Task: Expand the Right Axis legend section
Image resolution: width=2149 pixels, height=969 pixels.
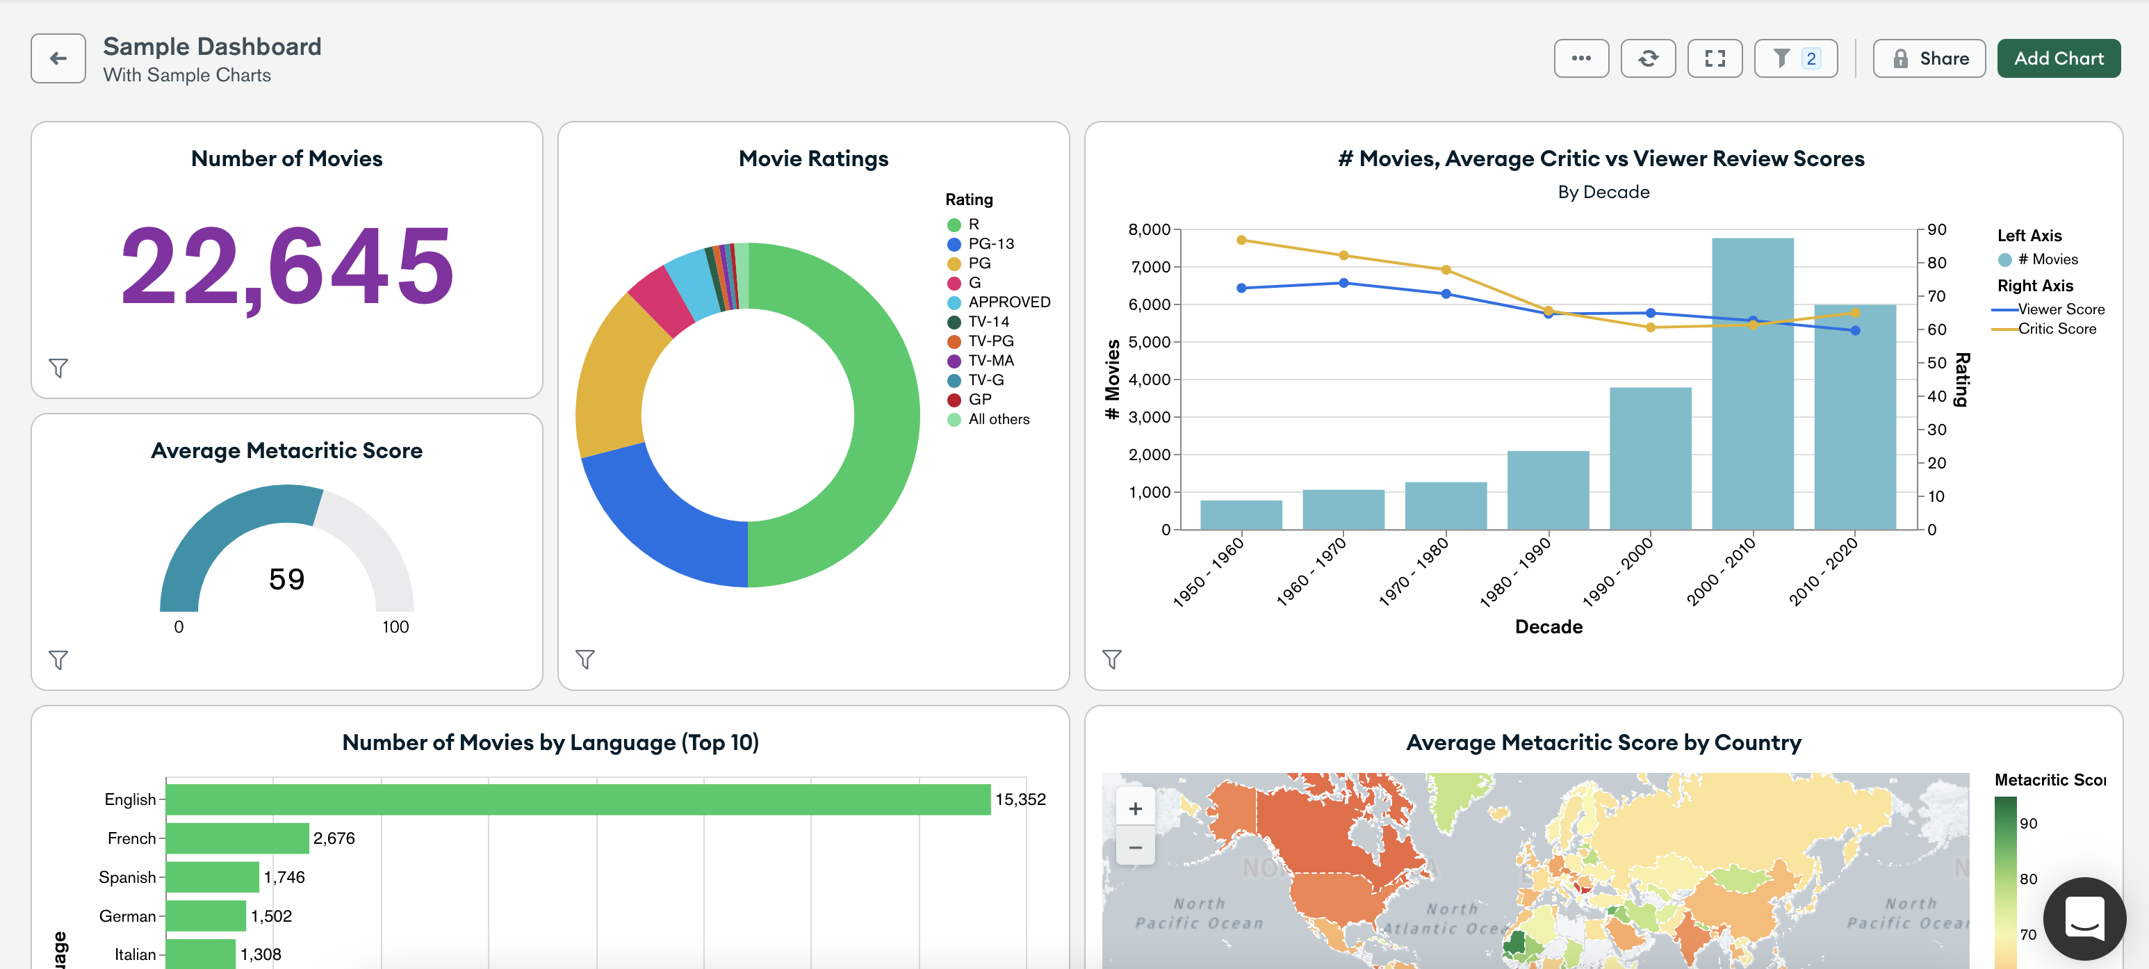Action: point(2032,286)
